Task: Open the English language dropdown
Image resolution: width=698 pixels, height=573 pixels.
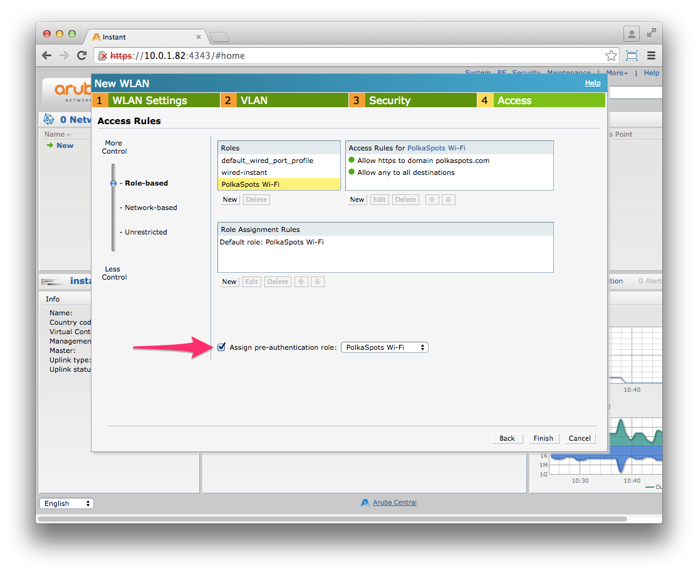Action: [66, 503]
